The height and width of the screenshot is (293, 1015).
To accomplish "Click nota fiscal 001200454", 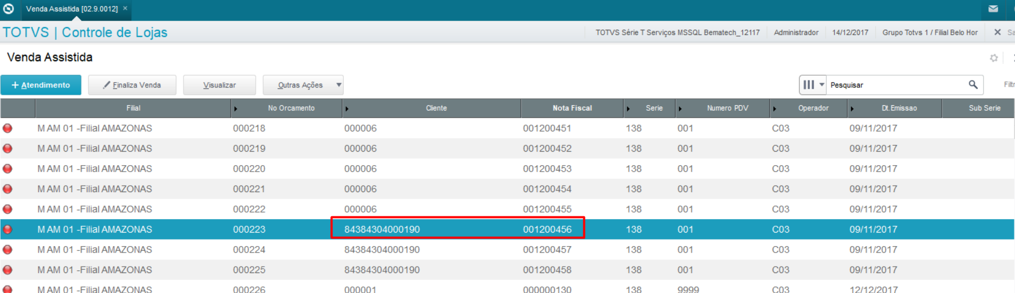I will (547, 189).
